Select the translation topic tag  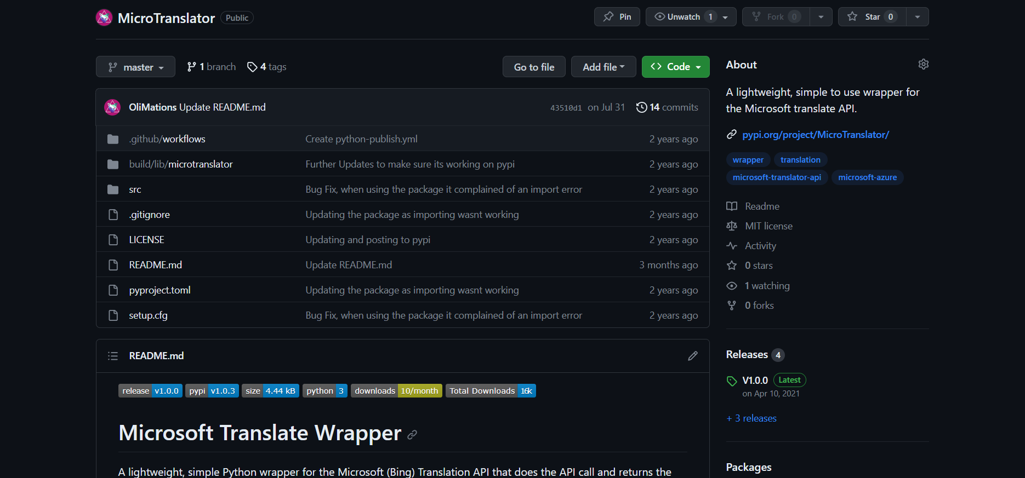(800, 160)
